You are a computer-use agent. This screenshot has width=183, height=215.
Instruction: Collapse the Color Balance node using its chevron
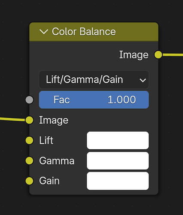coord(44,32)
